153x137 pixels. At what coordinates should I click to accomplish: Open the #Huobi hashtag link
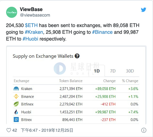point(30,39)
